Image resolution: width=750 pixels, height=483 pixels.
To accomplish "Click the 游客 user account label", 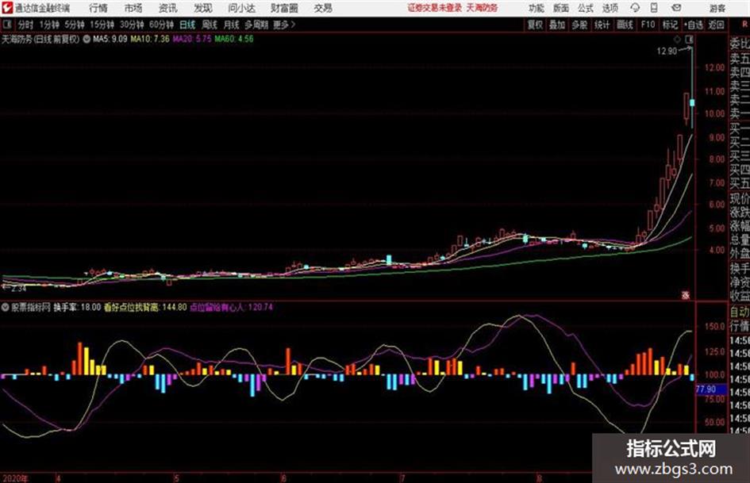I will [x=717, y=8].
